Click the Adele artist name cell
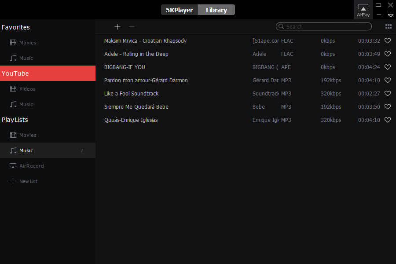 click(x=259, y=54)
